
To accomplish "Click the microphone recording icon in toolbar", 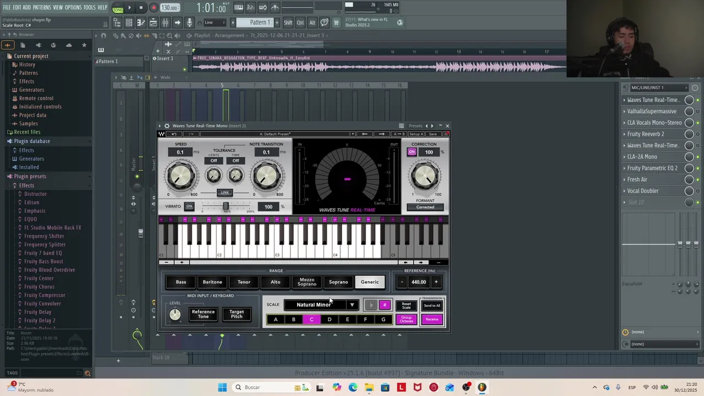I will [190, 23].
